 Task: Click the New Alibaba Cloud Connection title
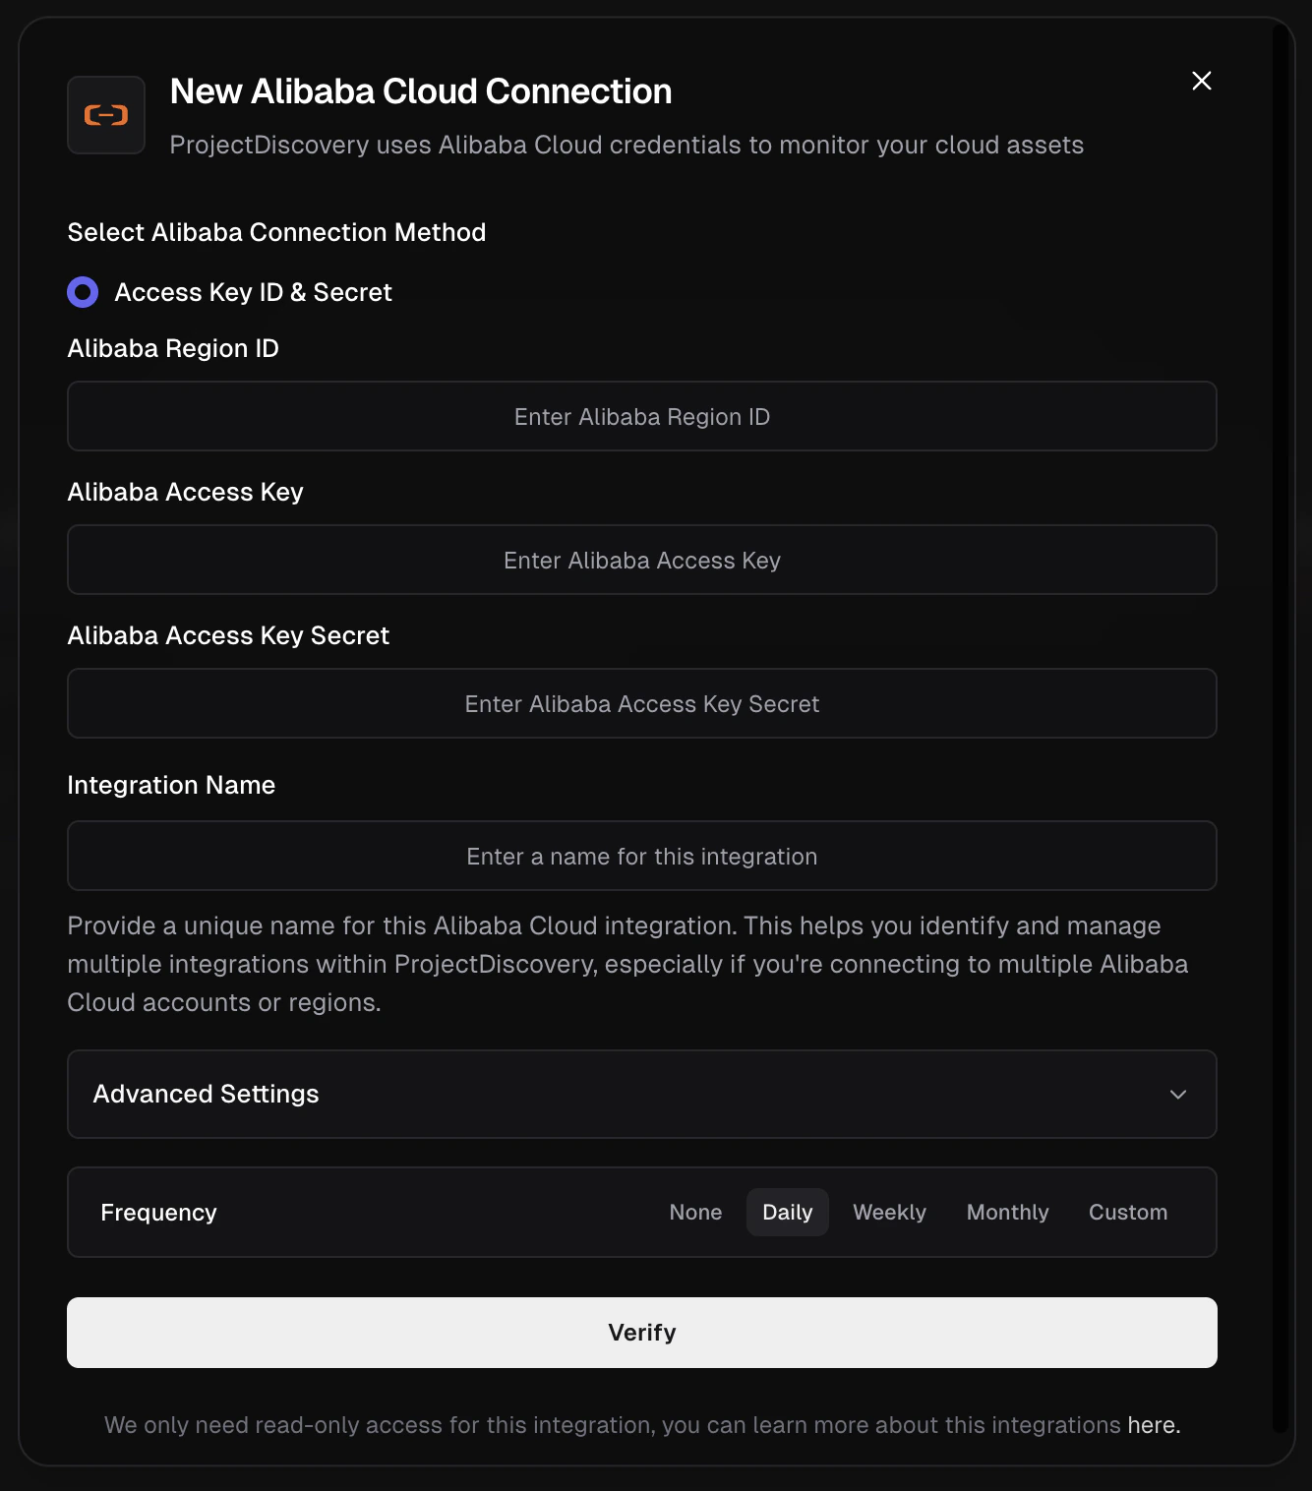(x=420, y=90)
